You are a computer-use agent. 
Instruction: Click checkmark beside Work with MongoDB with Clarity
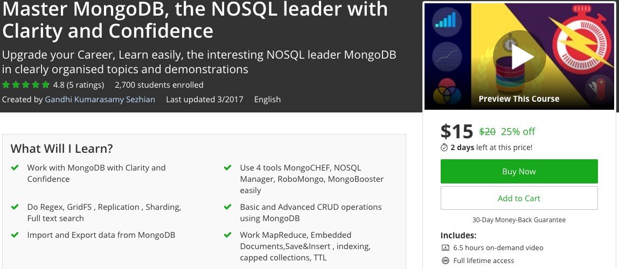click(x=15, y=168)
